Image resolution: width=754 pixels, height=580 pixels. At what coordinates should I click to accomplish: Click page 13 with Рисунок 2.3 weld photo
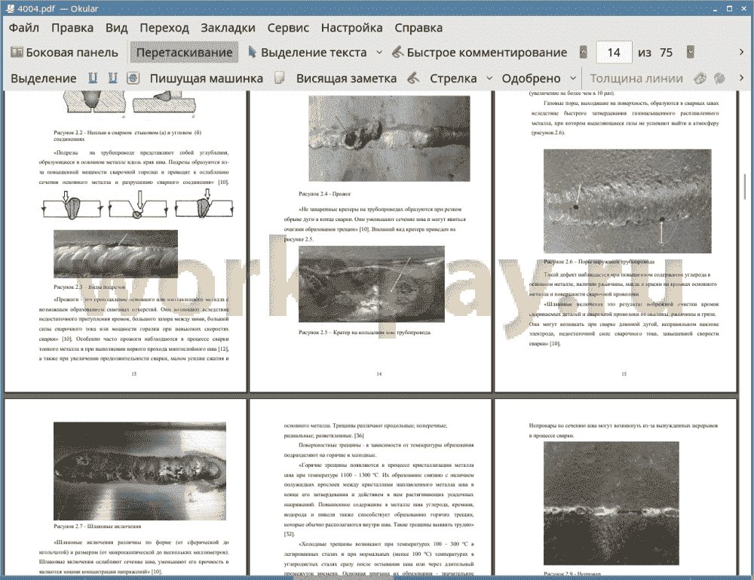coord(115,253)
